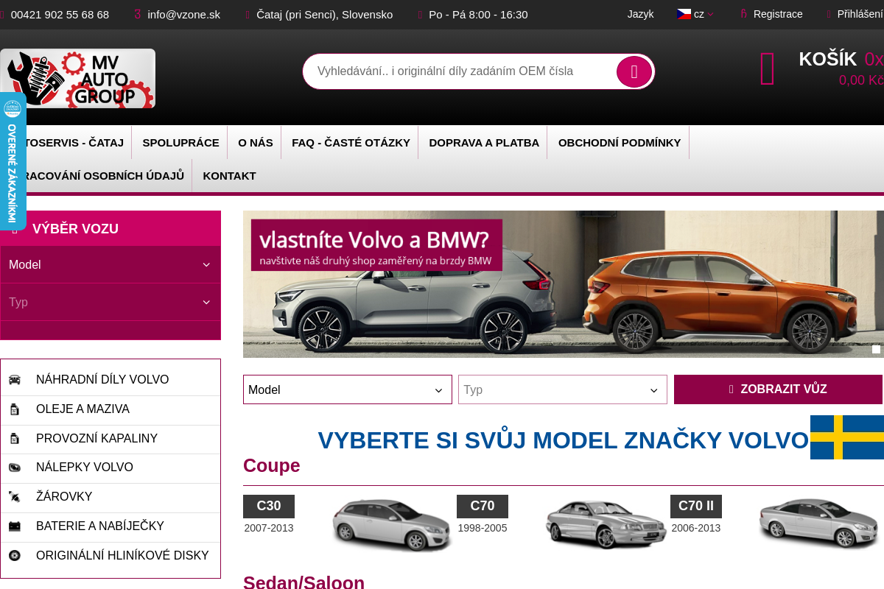Click the carousel indicator dot on the banner

(x=876, y=349)
